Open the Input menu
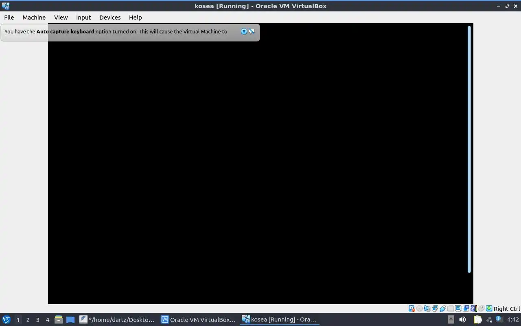Image resolution: width=521 pixels, height=326 pixels. [x=83, y=17]
